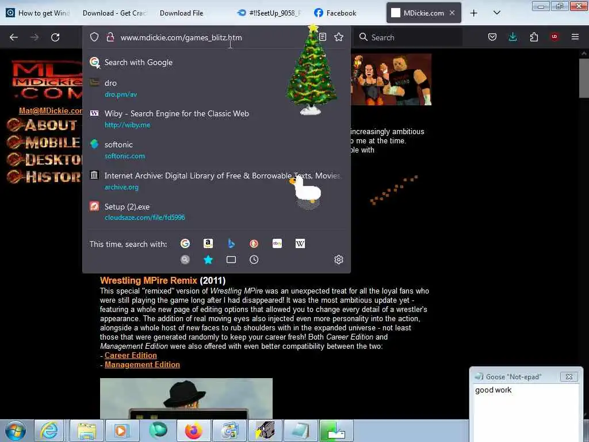
Task: Switch to the Download - Get Crack tab
Action: coord(114,13)
